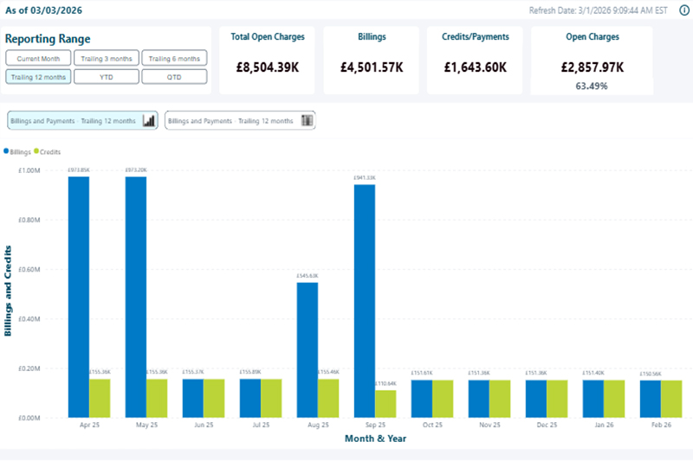Choose the YTD reporting range
This screenshot has width=693, height=461.
(x=104, y=76)
